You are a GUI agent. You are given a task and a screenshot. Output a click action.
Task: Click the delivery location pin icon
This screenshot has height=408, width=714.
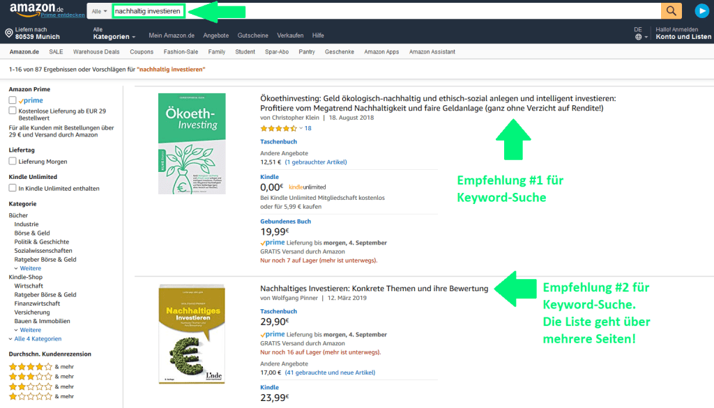pyautogui.click(x=8, y=33)
